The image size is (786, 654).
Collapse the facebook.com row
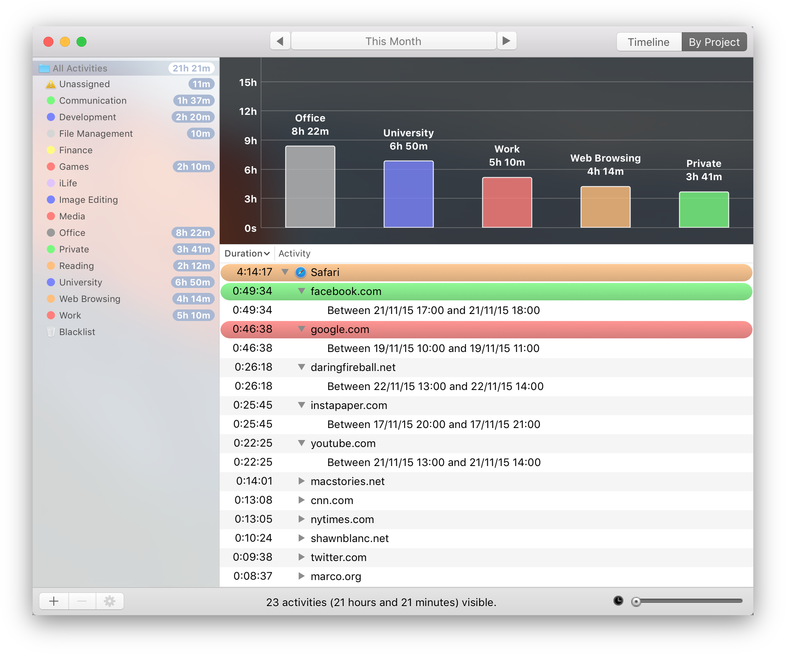302,291
